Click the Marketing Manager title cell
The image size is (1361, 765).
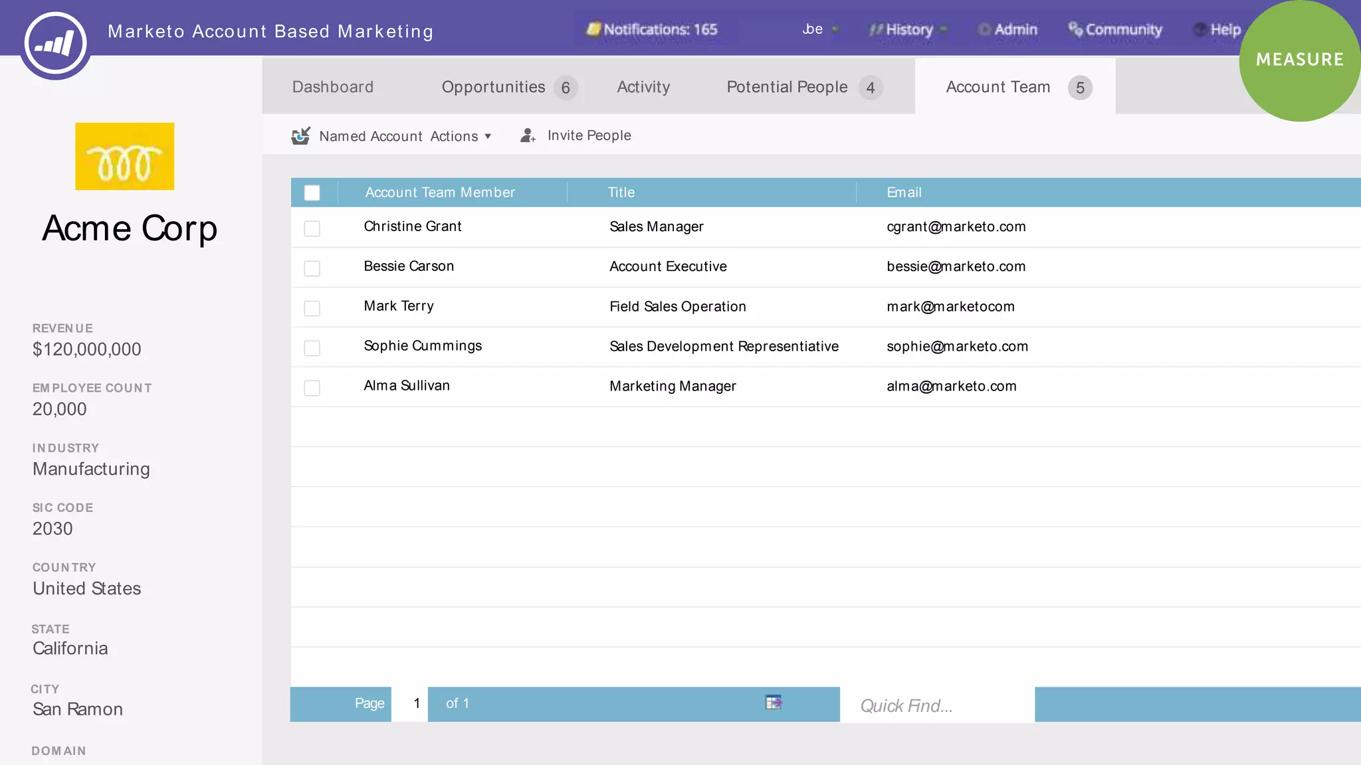[673, 386]
